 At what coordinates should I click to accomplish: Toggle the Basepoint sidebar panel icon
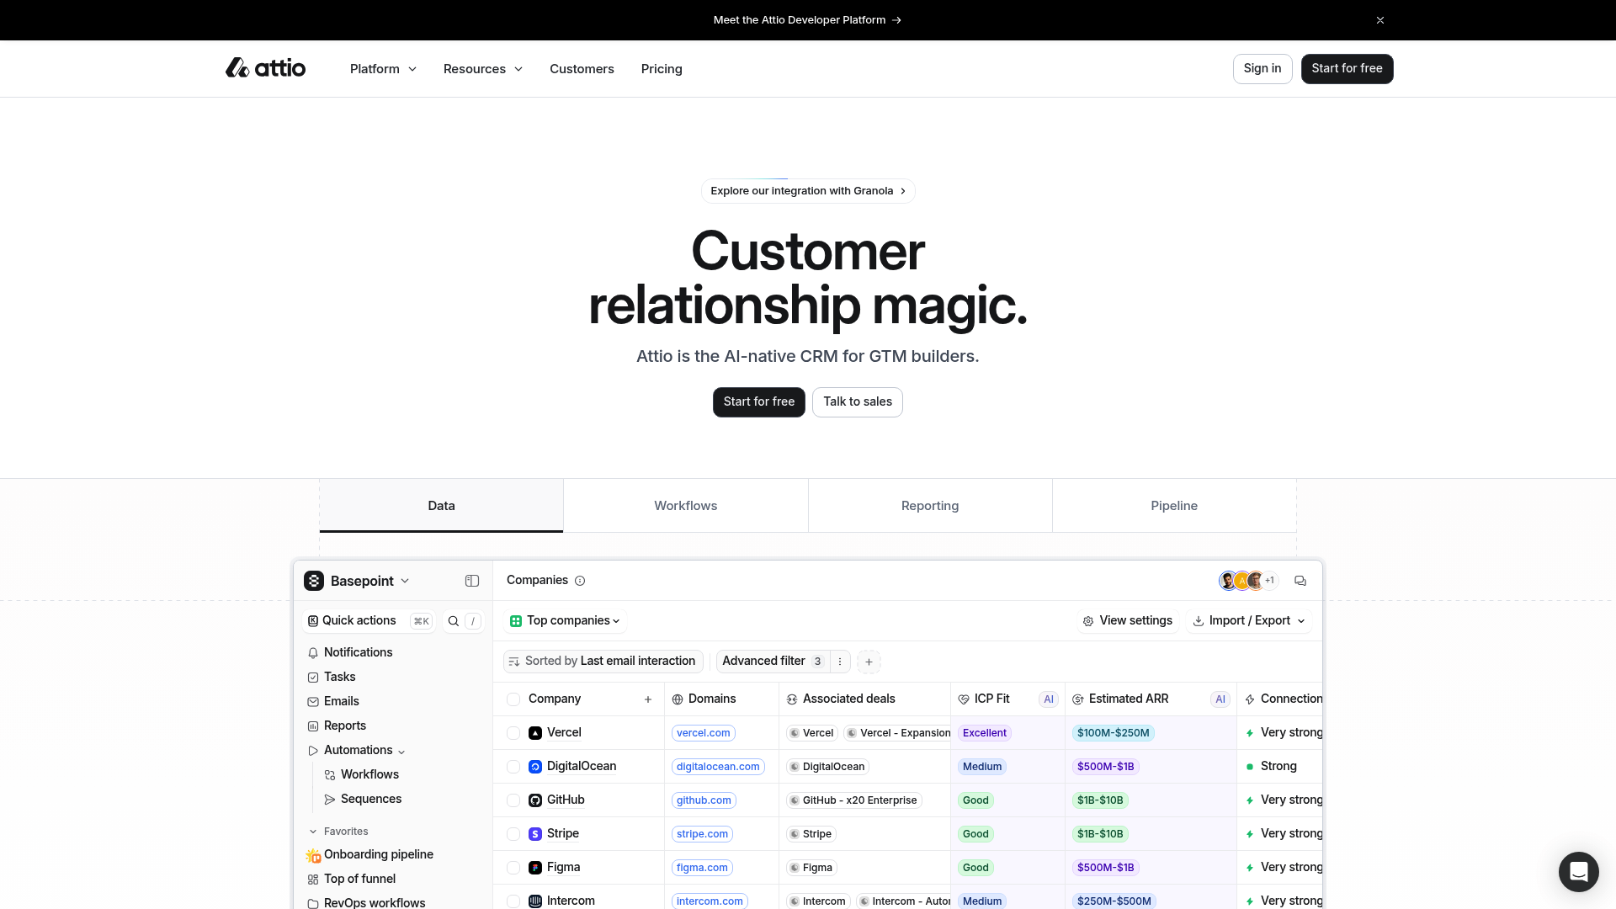472,581
